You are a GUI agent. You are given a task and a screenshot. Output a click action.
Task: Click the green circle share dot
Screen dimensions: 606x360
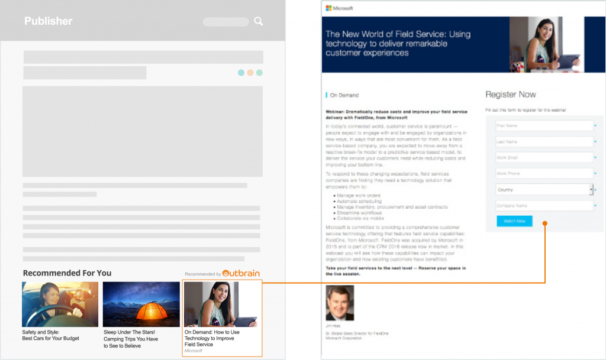coord(259,73)
